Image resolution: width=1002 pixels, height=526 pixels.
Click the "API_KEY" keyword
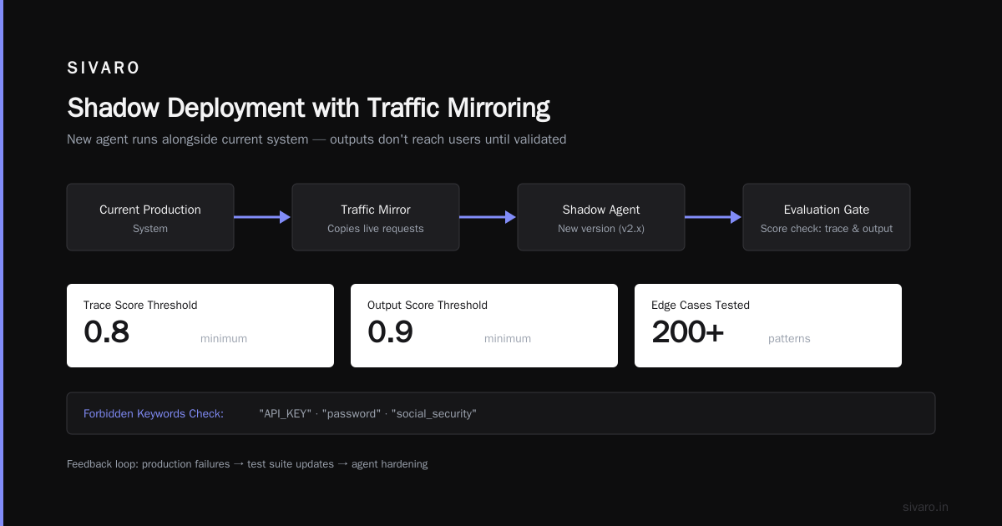(286, 413)
